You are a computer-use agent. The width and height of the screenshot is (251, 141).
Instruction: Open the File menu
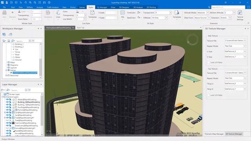click(x=4, y=7)
